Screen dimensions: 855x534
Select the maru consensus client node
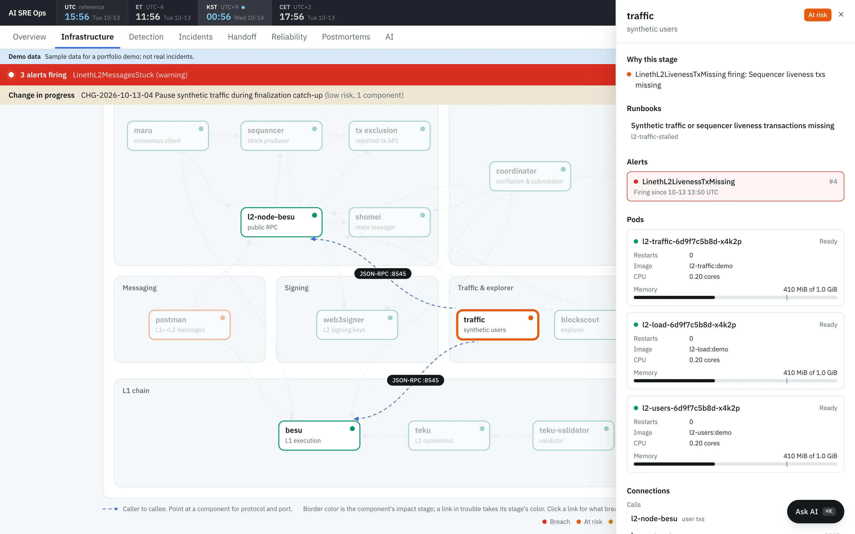[x=168, y=136]
